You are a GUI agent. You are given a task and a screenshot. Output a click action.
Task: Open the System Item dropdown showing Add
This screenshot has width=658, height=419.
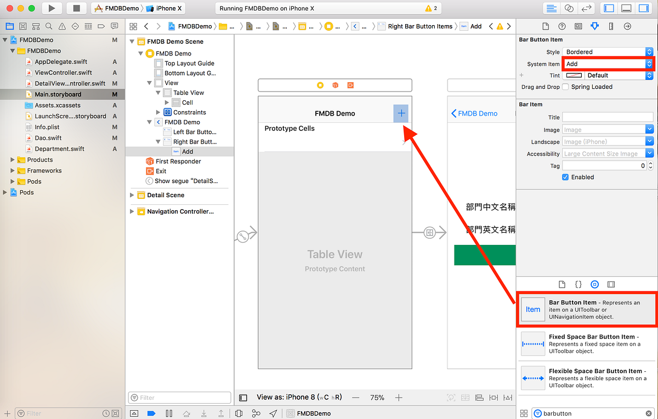(x=607, y=64)
